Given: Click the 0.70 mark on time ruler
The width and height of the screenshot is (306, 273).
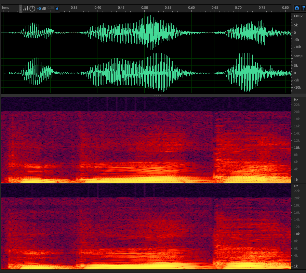Looking at the screenshot, I should [x=238, y=7].
